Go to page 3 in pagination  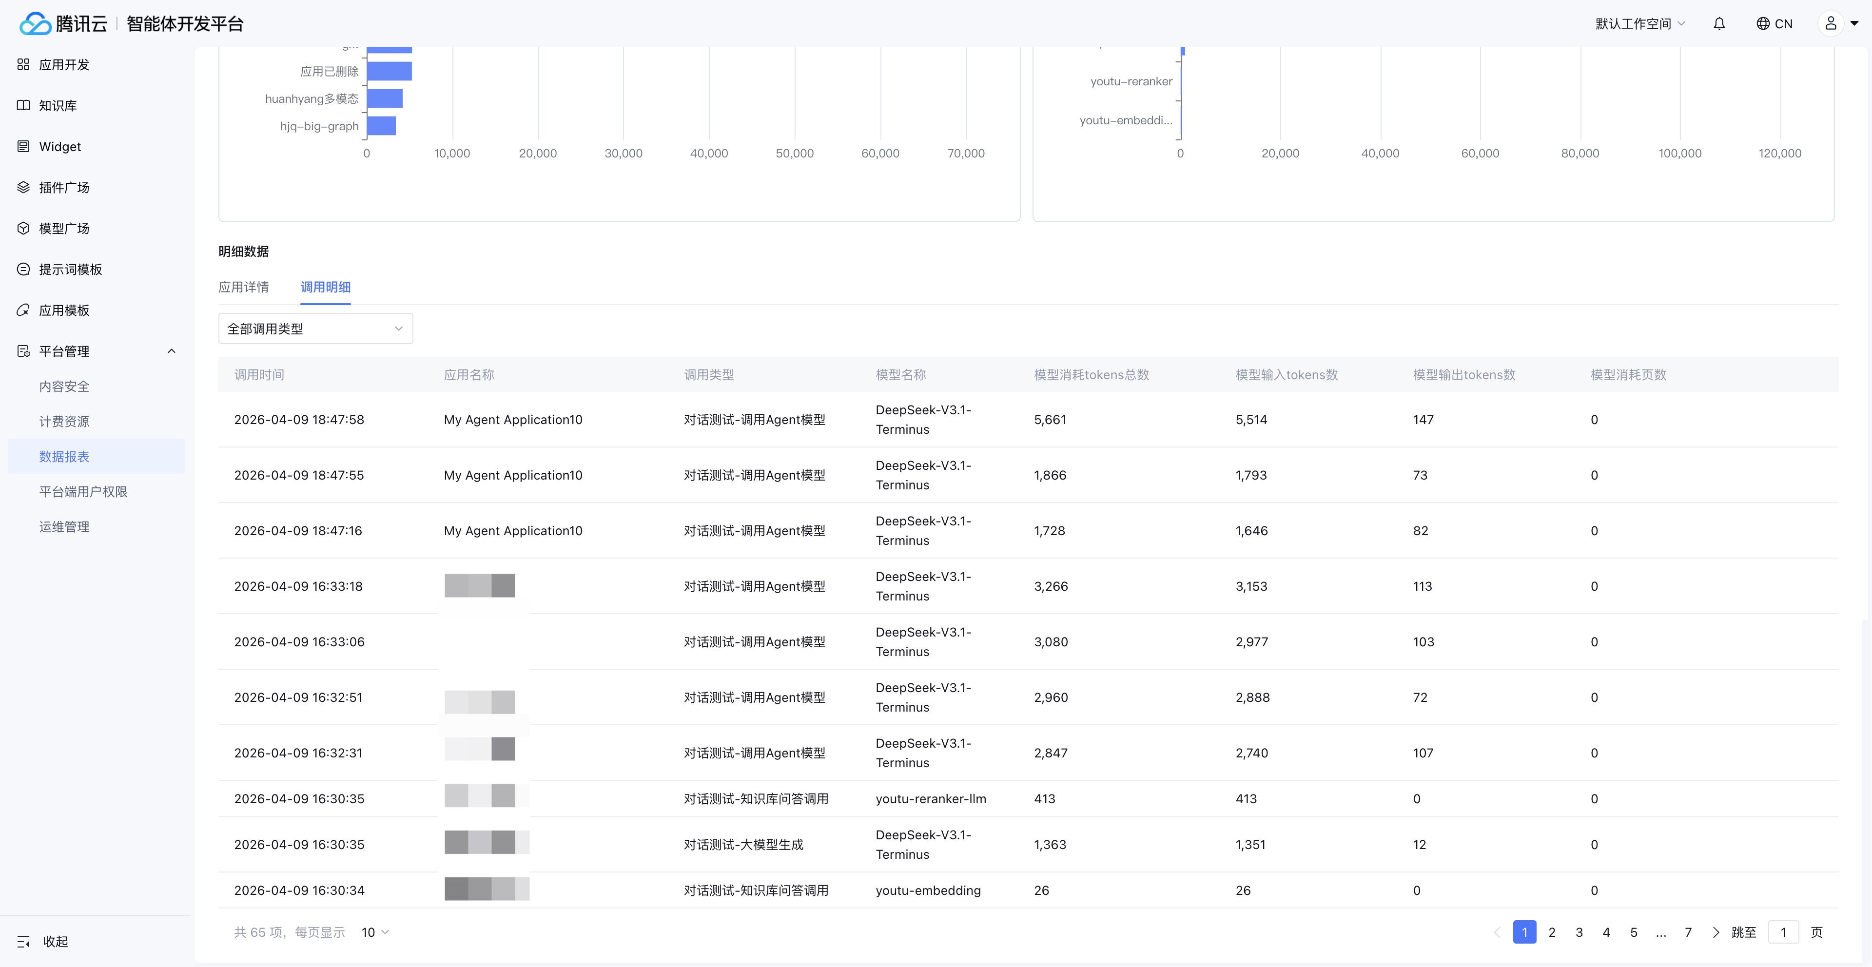(1579, 932)
